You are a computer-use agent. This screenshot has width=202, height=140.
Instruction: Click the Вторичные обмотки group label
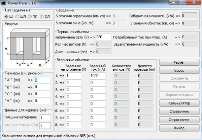tap(73, 60)
